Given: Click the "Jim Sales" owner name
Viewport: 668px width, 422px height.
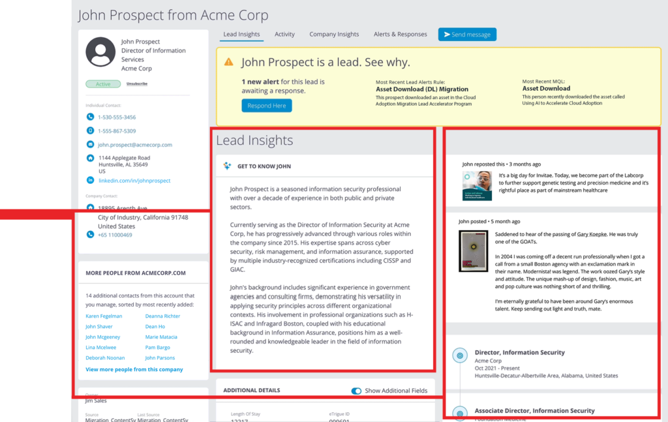Looking at the screenshot, I should pyautogui.click(x=96, y=400).
